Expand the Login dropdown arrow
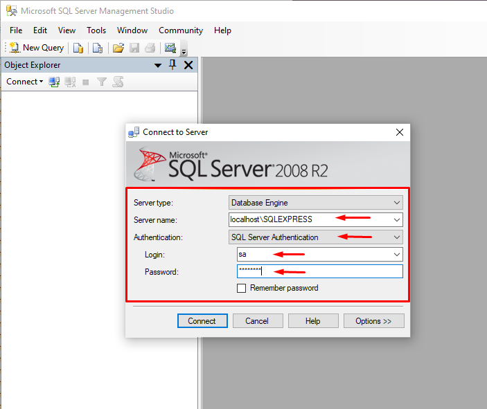This screenshot has height=409, width=487. (x=397, y=255)
